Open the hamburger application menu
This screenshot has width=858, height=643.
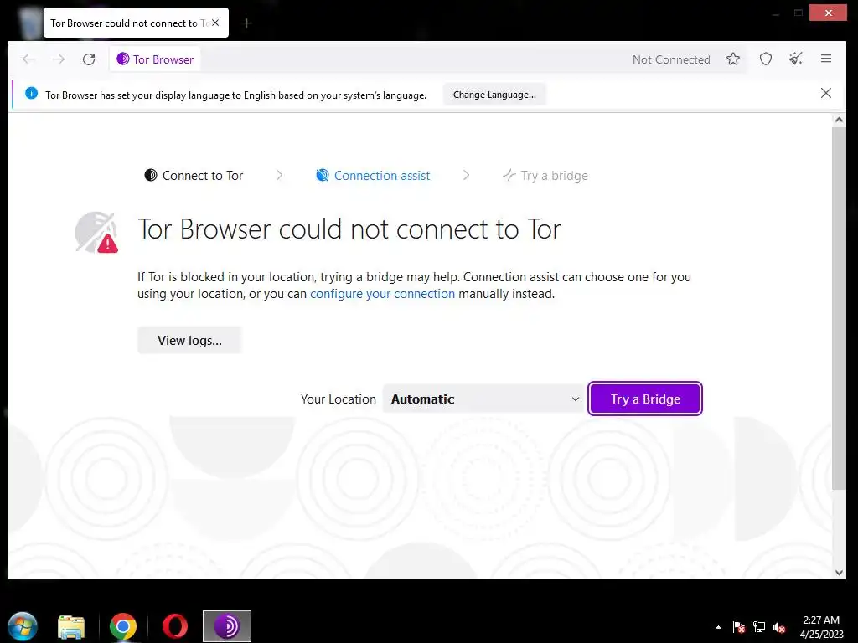[x=826, y=59]
